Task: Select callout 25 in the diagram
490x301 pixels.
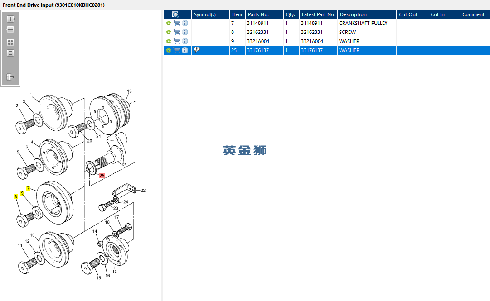Action: point(102,176)
